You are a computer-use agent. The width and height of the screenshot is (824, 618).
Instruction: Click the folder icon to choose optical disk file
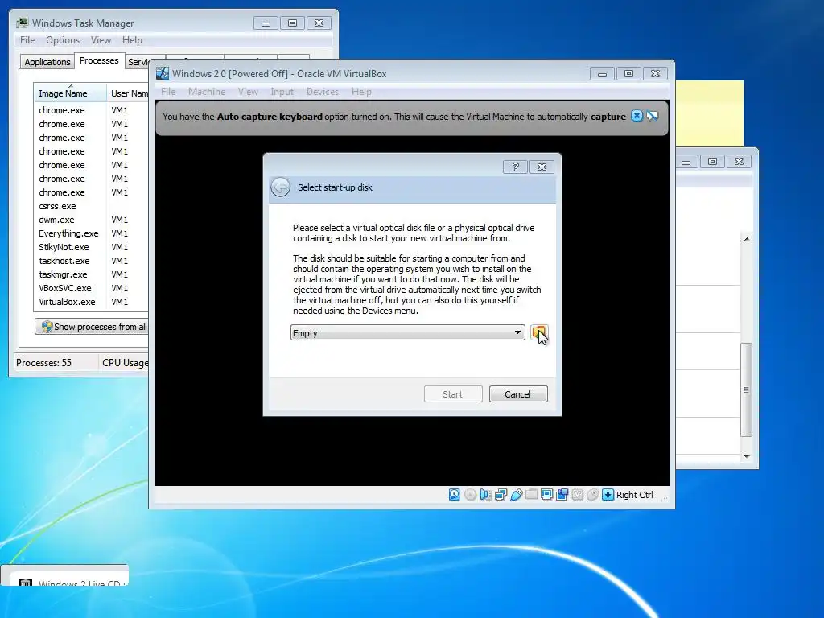point(538,332)
